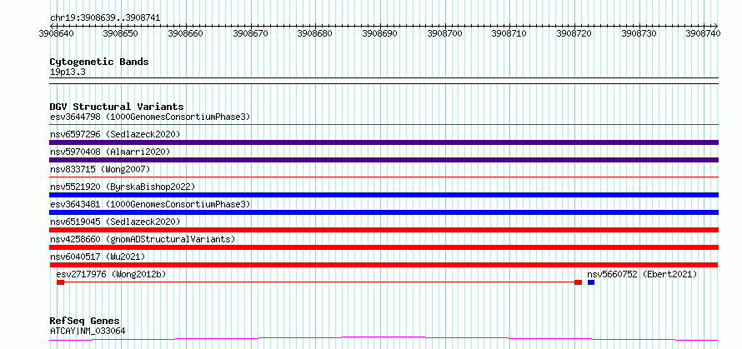This screenshot has width=742, height=349.
Task: Click the blue bar of nsv5521920
Action: 384,195
